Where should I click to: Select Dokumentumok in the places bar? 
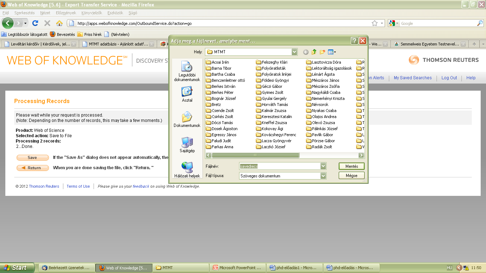(x=187, y=119)
